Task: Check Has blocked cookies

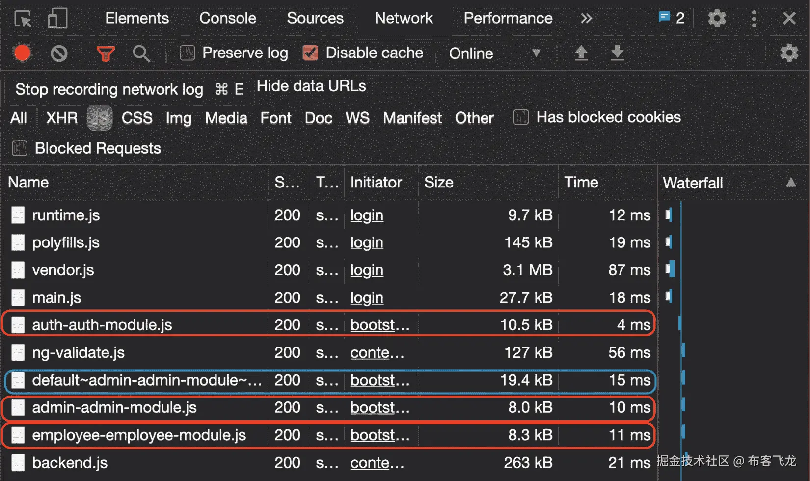Action: 521,117
